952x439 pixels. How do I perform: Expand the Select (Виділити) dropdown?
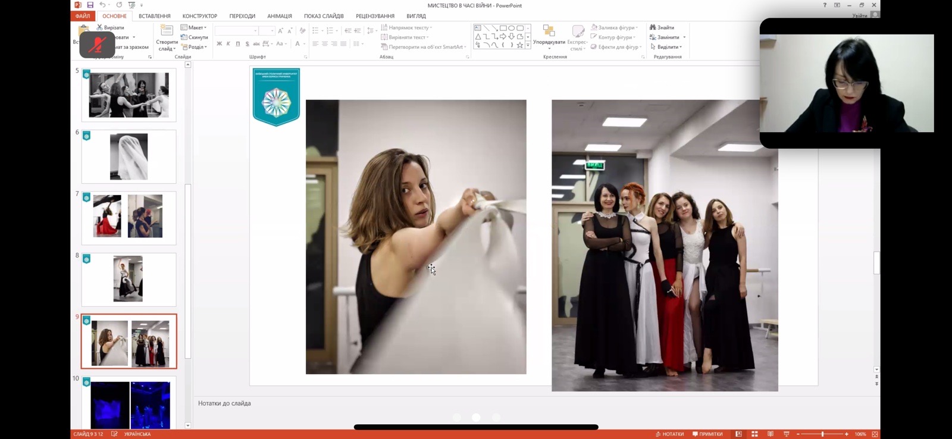(x=666, y=47)
